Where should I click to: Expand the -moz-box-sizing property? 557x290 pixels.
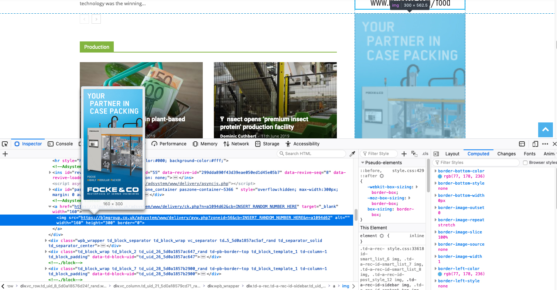[x=409, y=198]
